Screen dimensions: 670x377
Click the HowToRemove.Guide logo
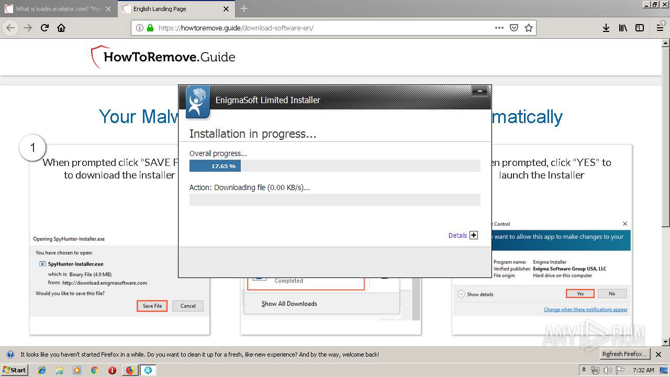click(163, 57)
